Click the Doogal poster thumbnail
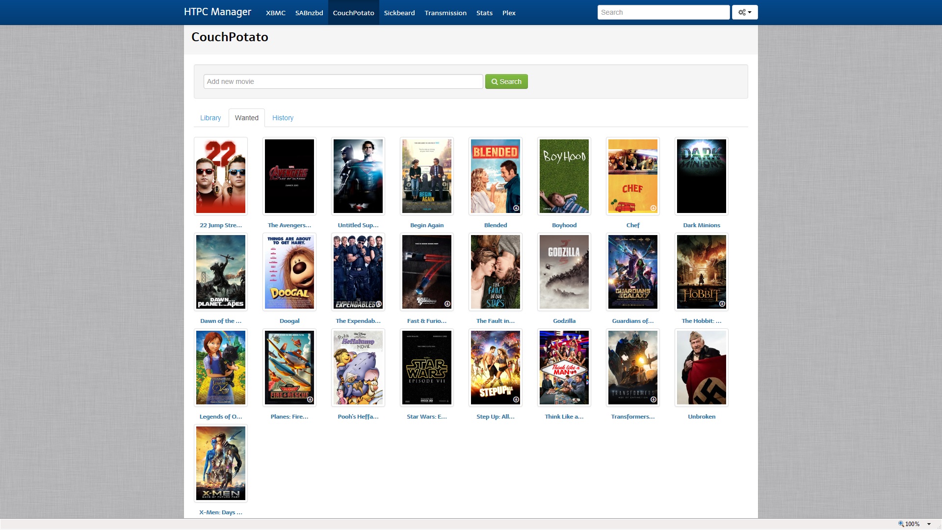The height and width of the screenshot is (530, 942). [x=289, y=272]
